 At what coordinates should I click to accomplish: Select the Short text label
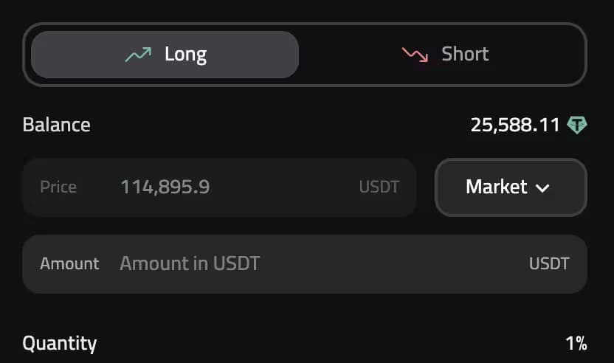coord(465,55)
